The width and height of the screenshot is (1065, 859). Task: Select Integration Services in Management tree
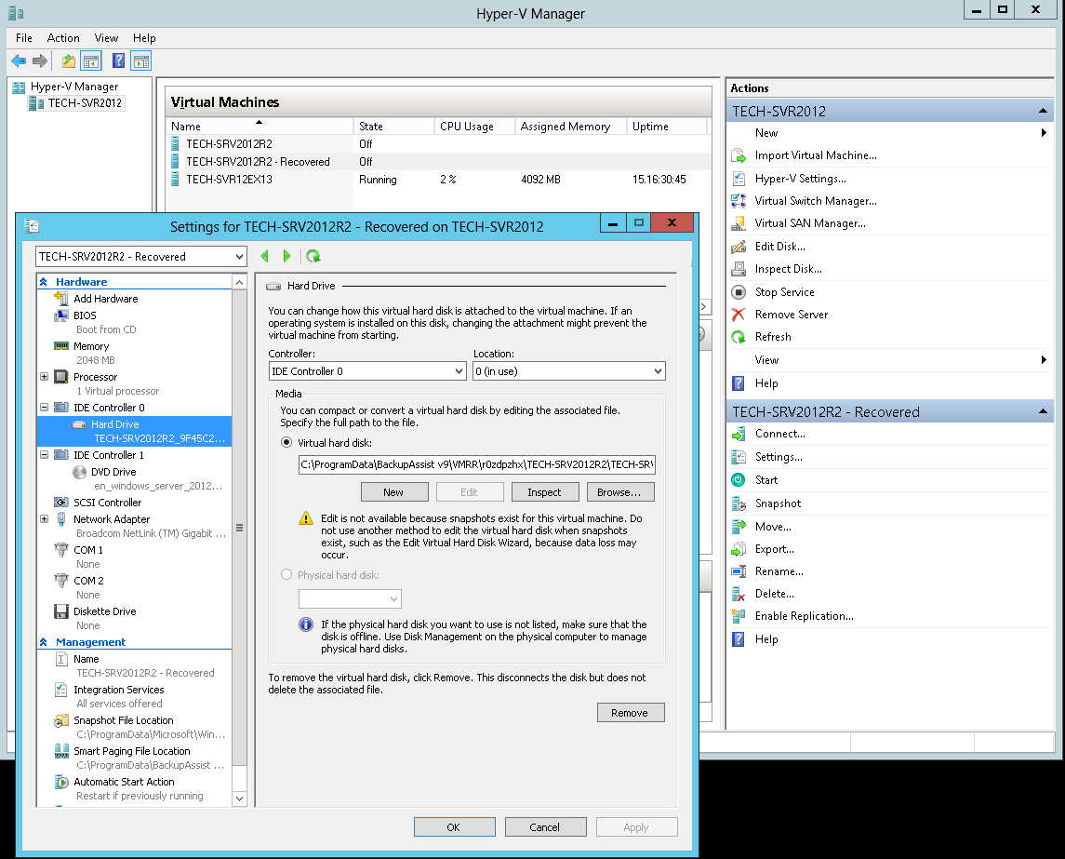coord(119,689)
